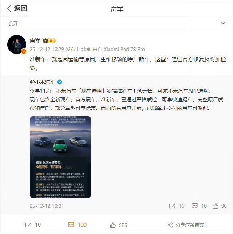Open 雷军's profile avatar
This screenshot has width=233, height=234.
(17, 44)
